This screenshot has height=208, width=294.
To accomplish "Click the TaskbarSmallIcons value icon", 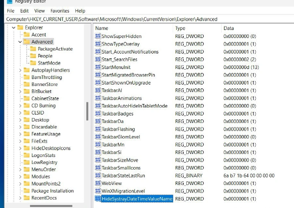I will [x=98, y=167].
